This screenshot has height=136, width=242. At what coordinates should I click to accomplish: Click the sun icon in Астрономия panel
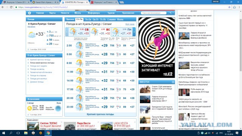pos(29,108)
